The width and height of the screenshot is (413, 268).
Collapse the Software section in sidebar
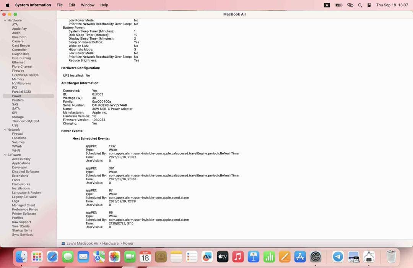5,155
